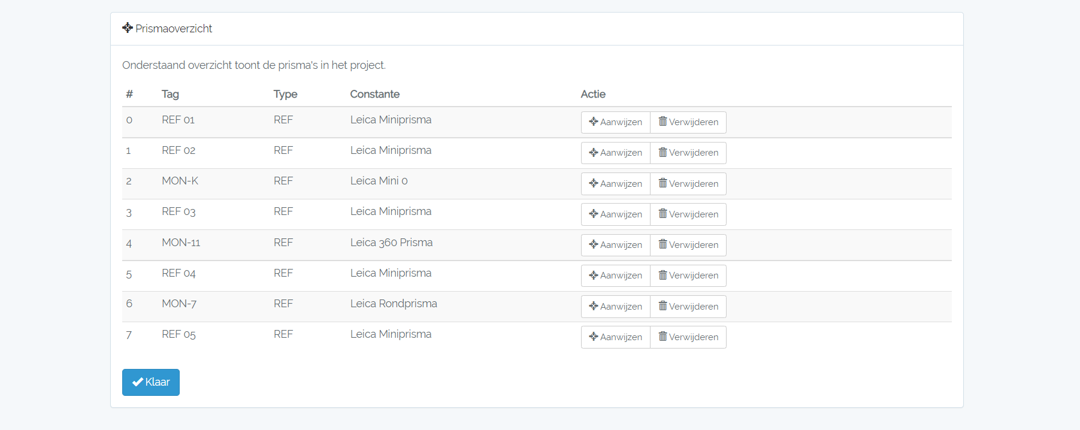Select the 'MON-K' tag cell
The height and width of the screenshot is (430, 1080).
pos(180,181)
